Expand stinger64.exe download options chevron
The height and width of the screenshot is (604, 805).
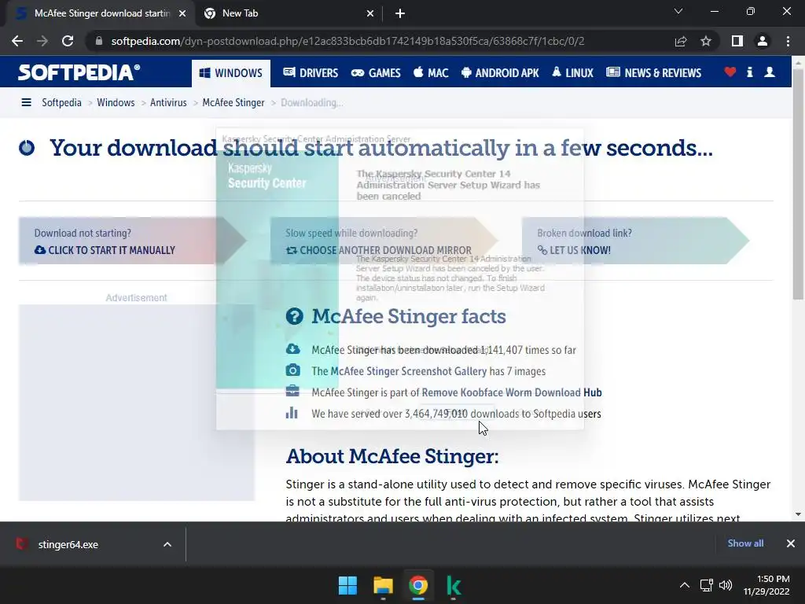point(167,544)
